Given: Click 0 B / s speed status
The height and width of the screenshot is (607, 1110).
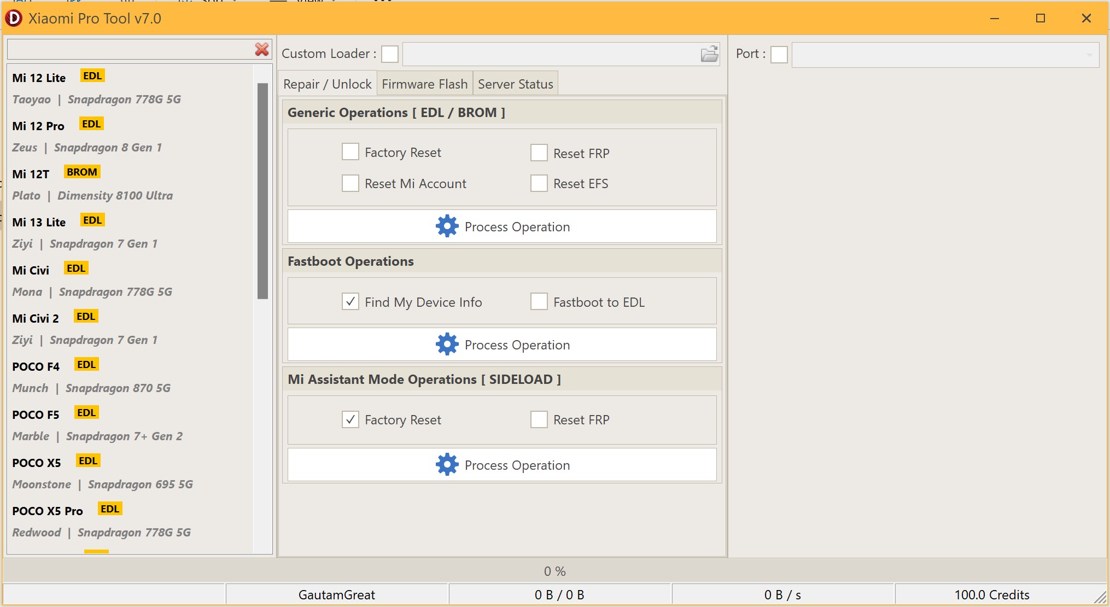Looking at the screenshot, I should pyautogui.click(x=782, y=594).
